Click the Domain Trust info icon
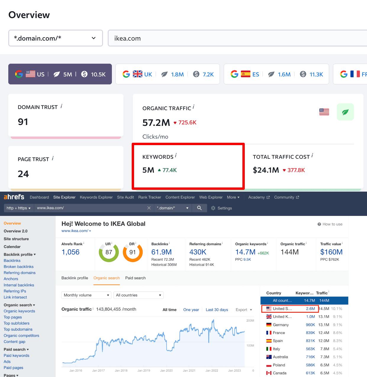This screenshot has height=377, width=367. [61, 106]
